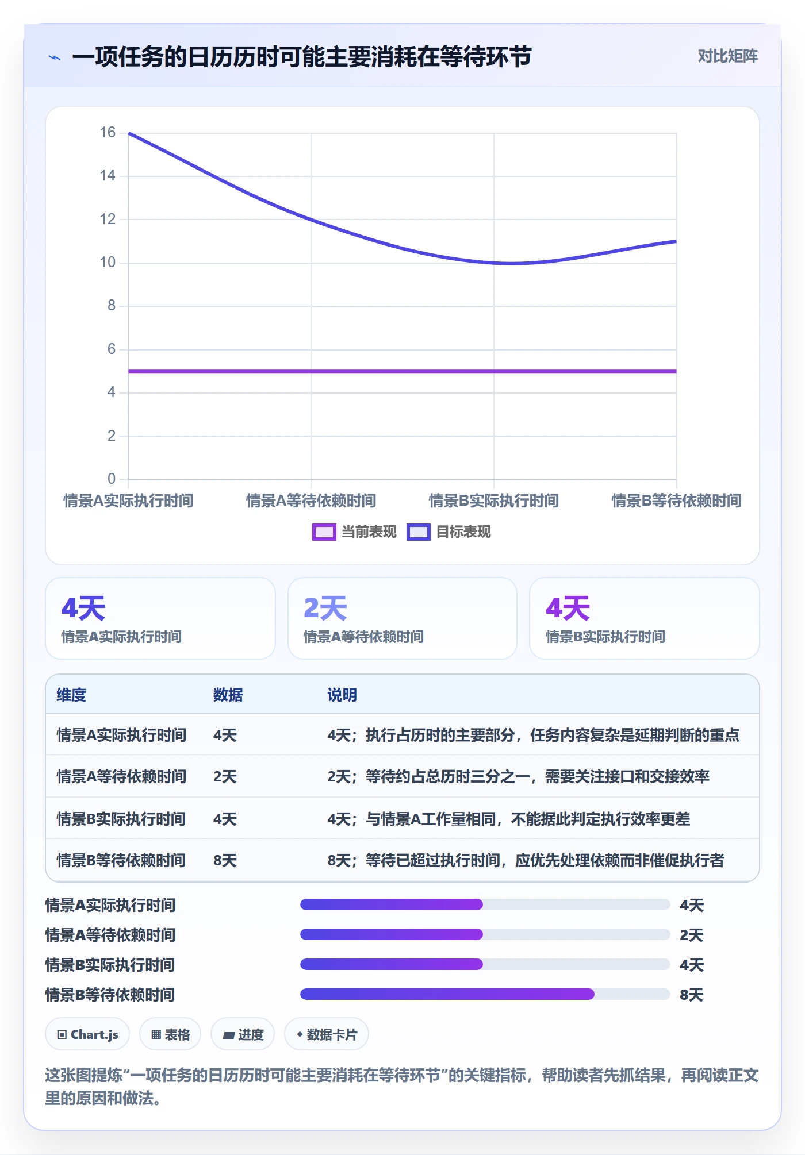Select the 4天 情景A实际执行时间 data card
The image size is (805, 1155).
coord(160,618)
